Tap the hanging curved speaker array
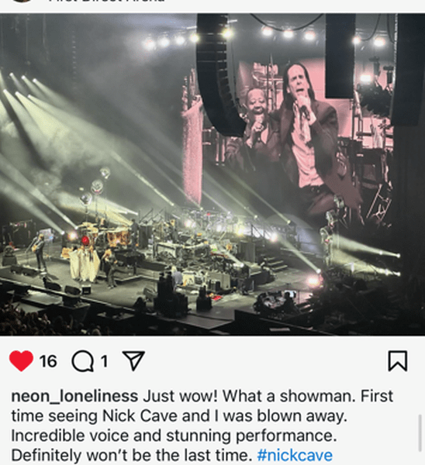 point(218,74)
